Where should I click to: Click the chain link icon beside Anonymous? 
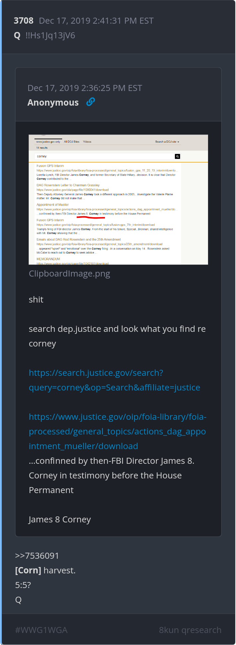90,102
